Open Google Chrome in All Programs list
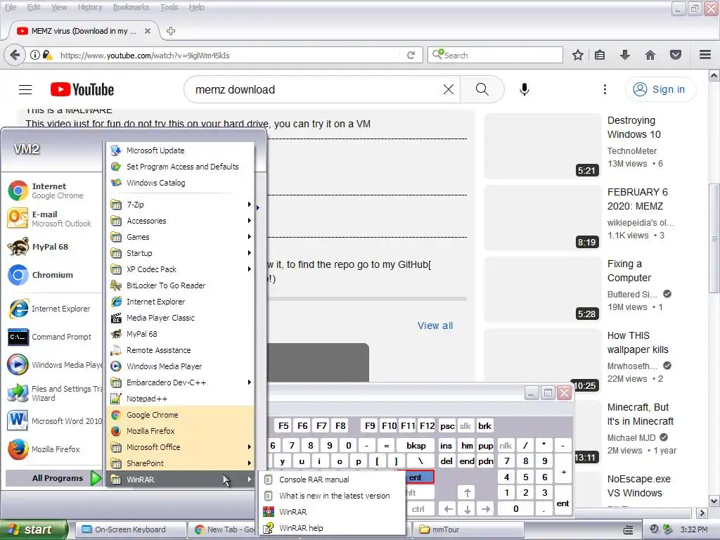The width and height of the screenshot is (720, 540). click(x=181, y=415)
